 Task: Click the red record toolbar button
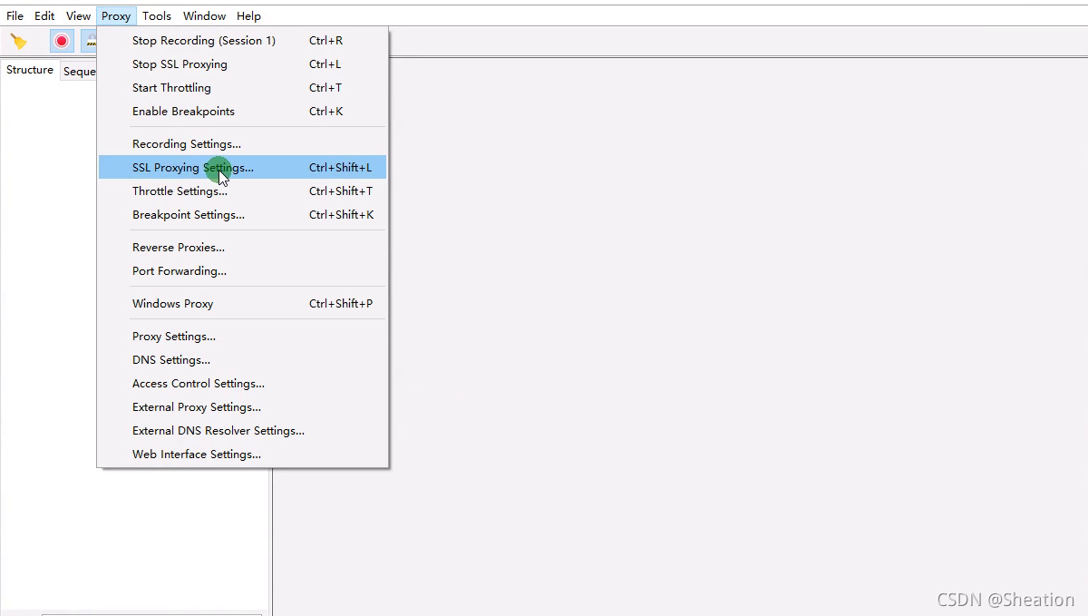click(62, 41)
